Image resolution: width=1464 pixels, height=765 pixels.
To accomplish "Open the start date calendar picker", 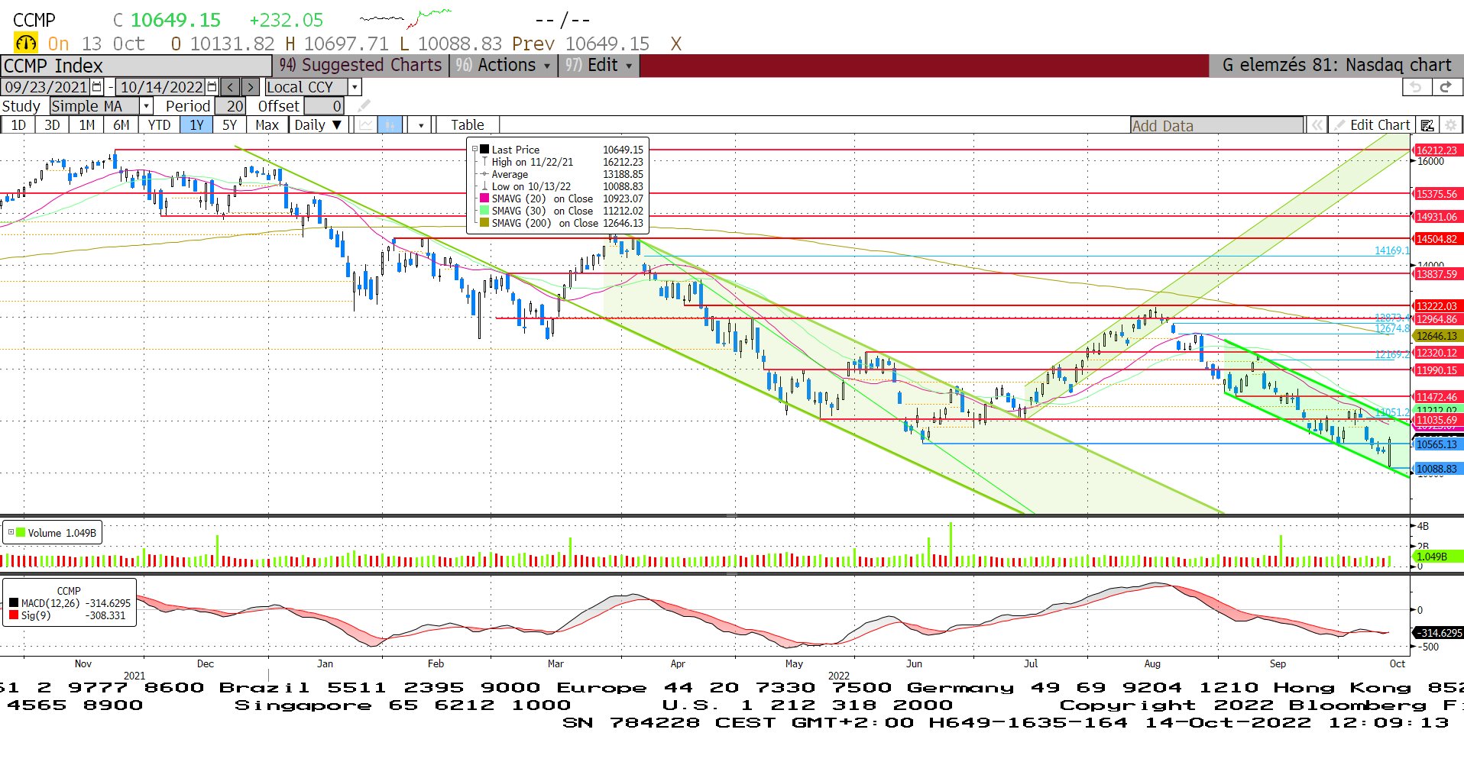I will pyautogui.click(x=96, y=87).
